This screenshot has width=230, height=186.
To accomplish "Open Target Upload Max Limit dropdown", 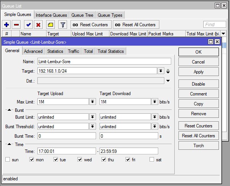I will (92, 102).
